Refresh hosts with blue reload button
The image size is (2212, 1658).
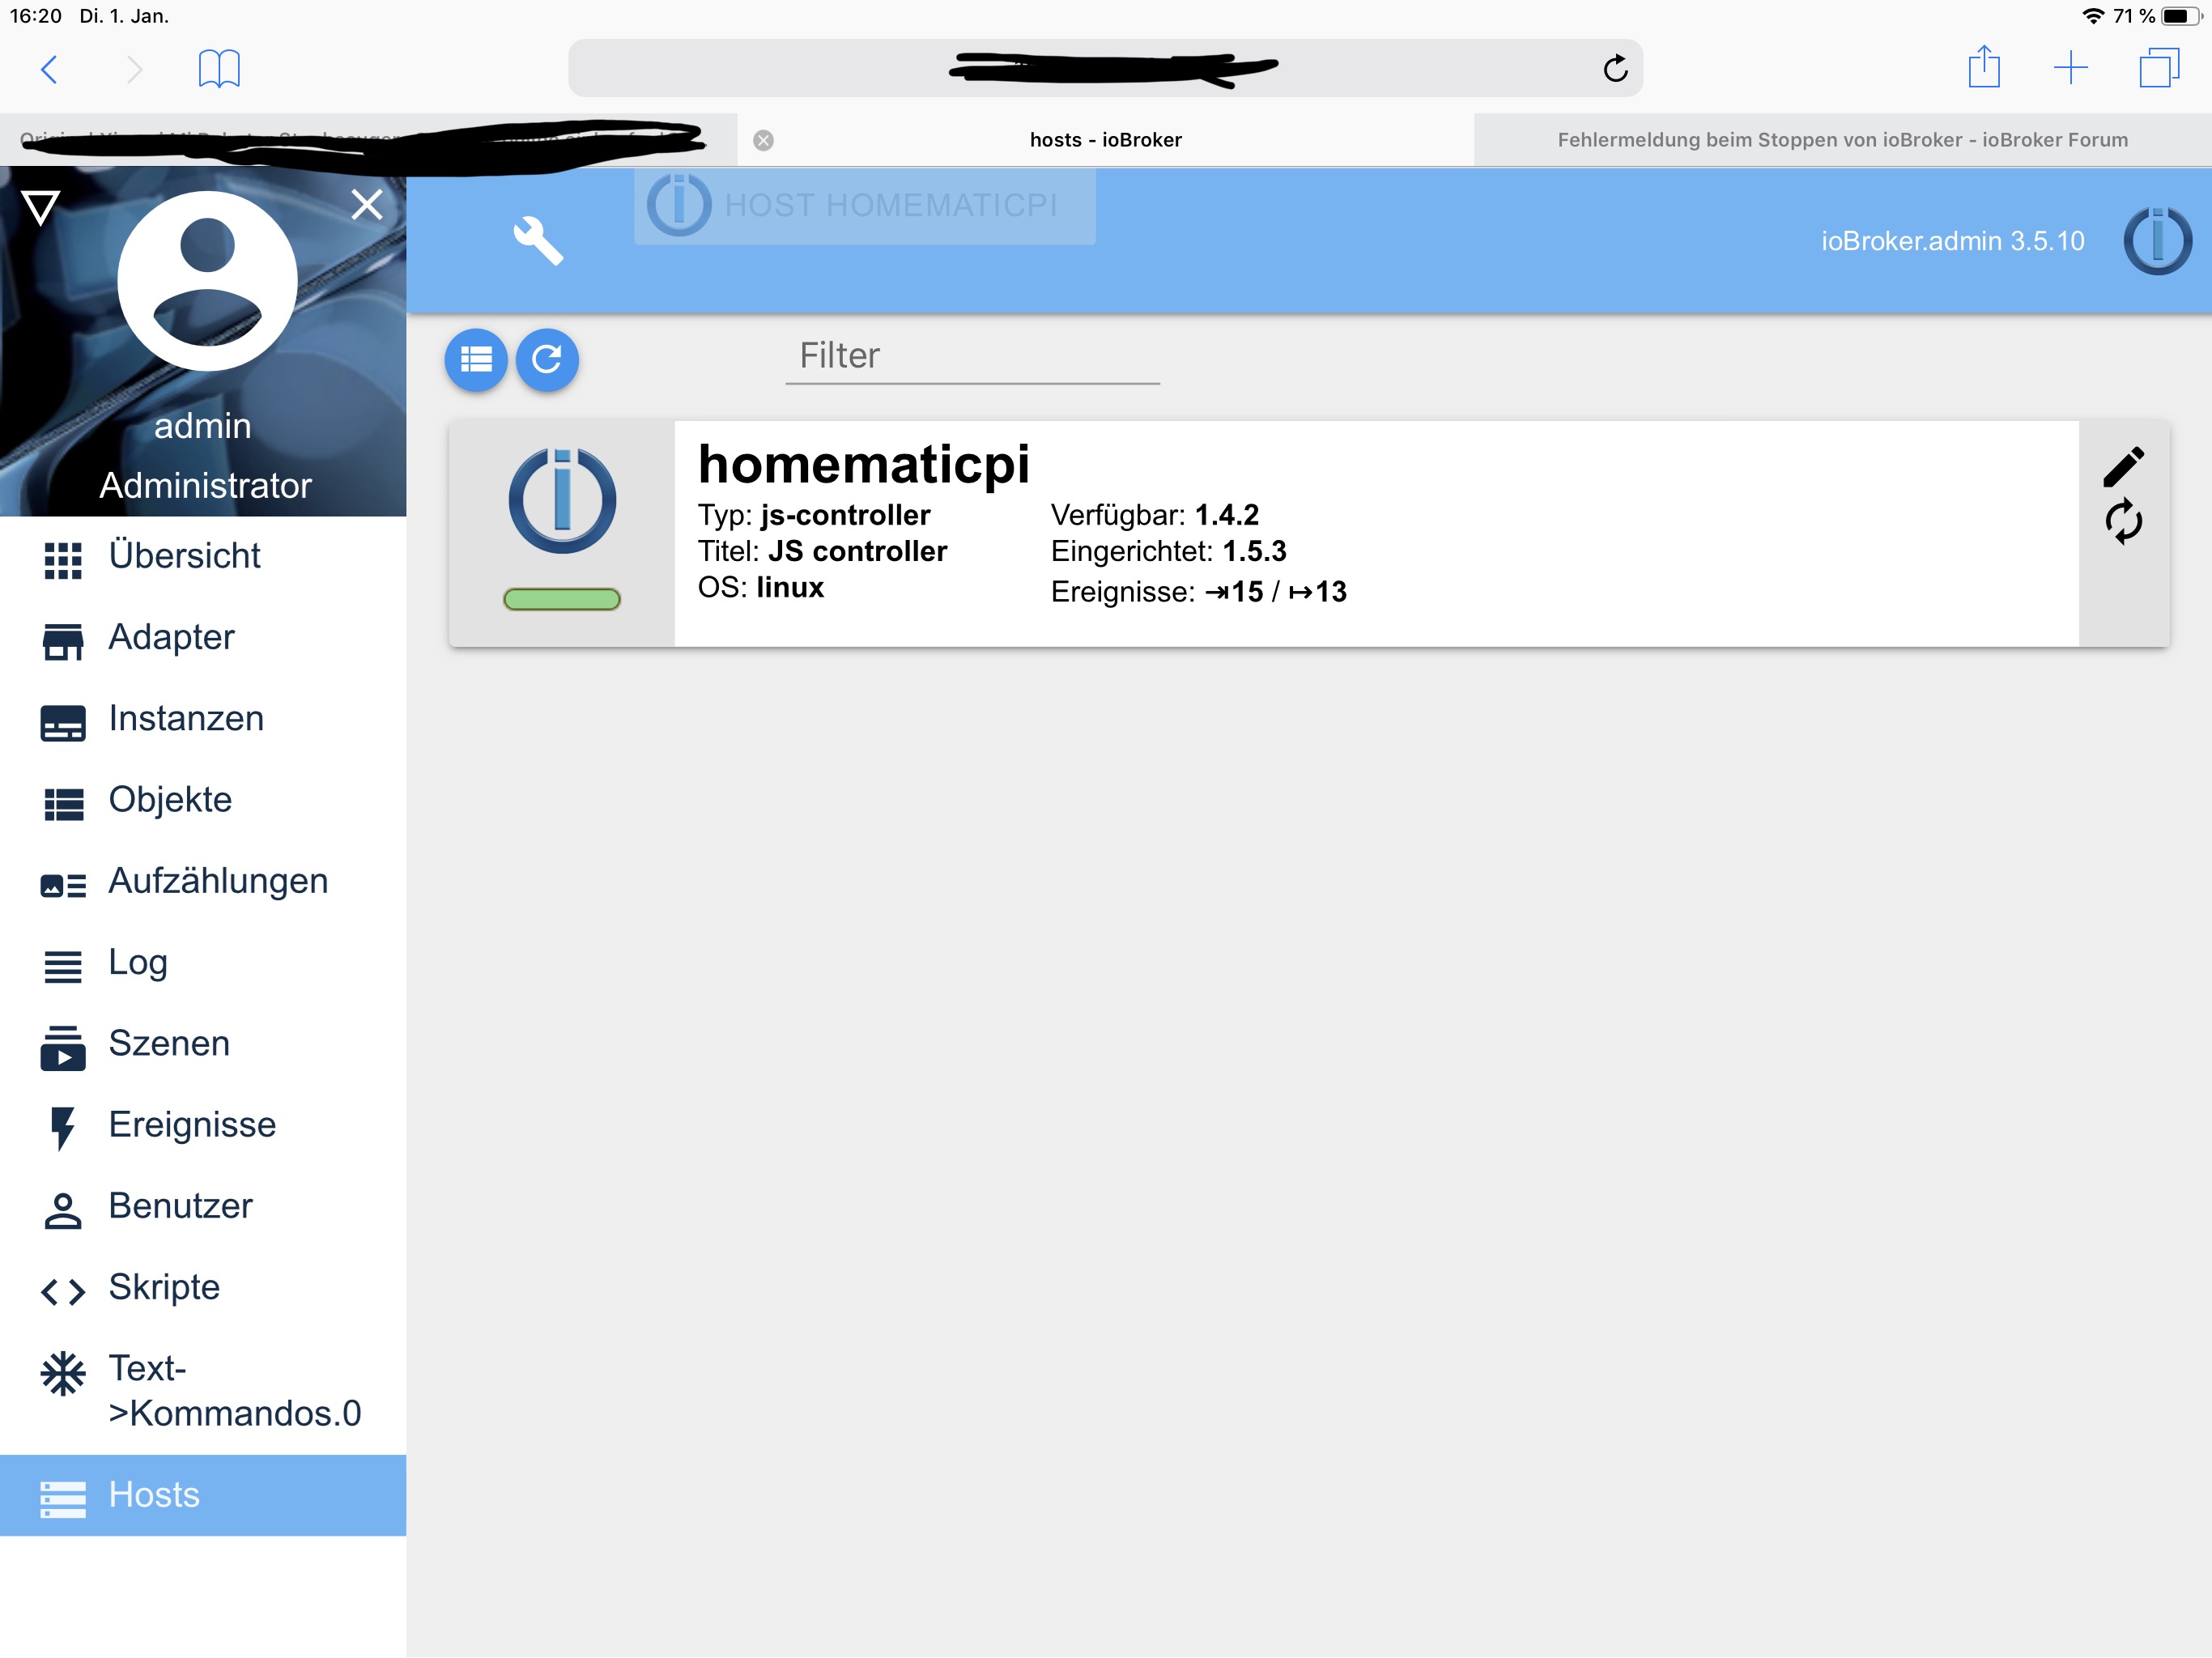[547, 359]
